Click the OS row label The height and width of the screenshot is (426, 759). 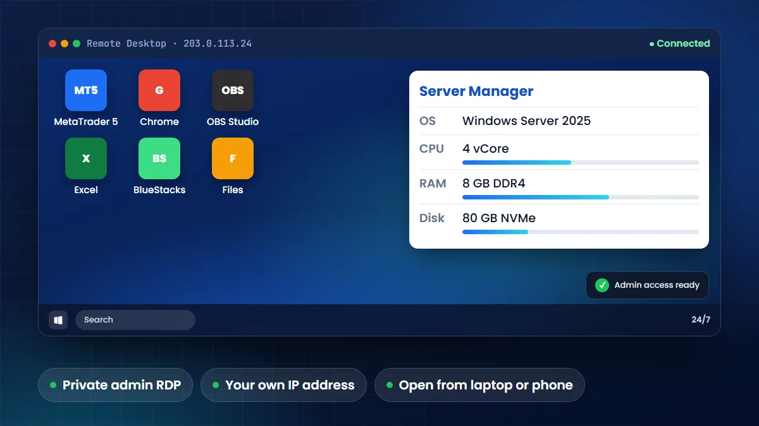(428, 121)
